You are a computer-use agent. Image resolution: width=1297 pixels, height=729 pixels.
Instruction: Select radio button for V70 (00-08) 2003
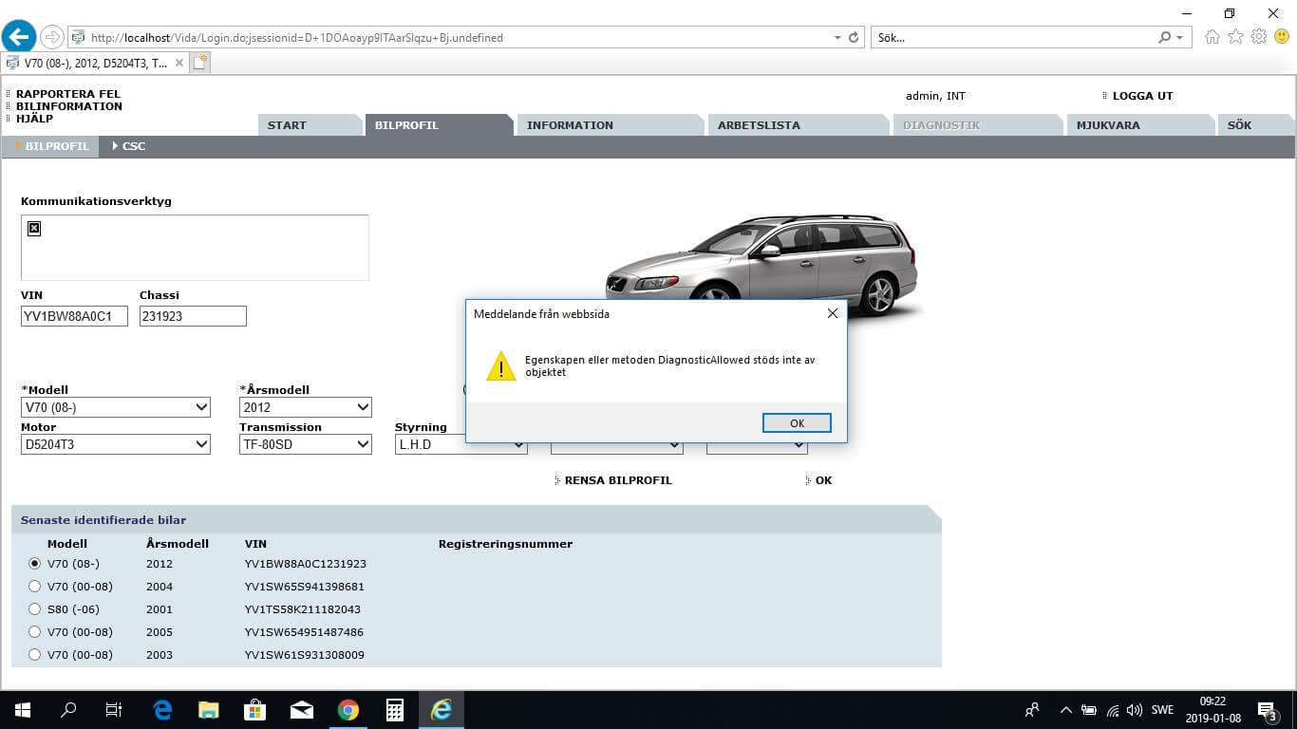click(x=35, y=655)
